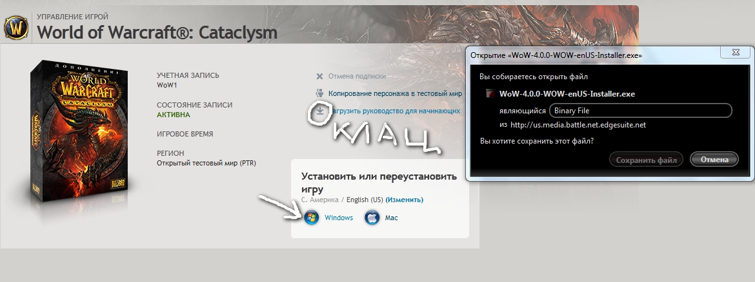
Task: Click the us.media.battle.net.edgesuite.net source URL
Action: coord(578,125)
